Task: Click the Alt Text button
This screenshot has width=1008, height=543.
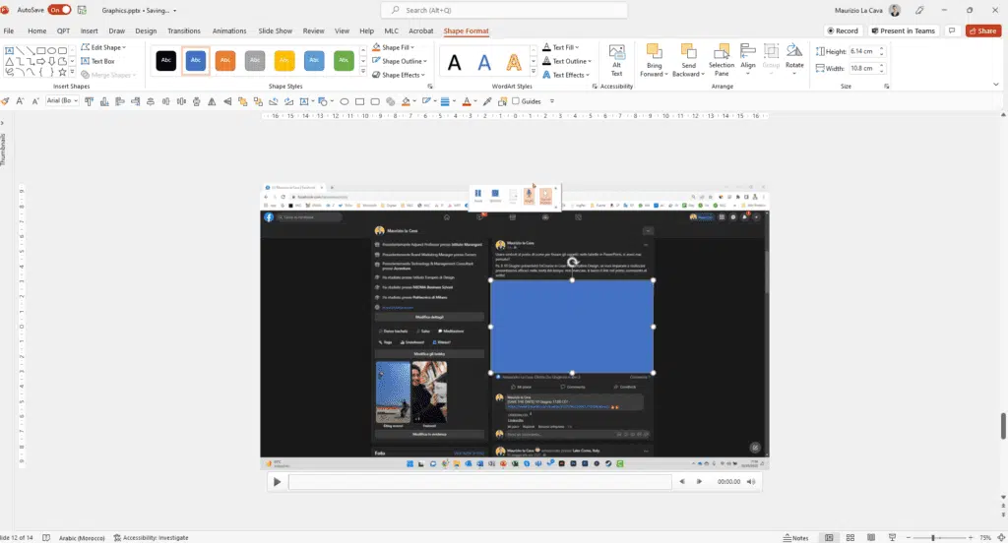Action: (616, 59)
